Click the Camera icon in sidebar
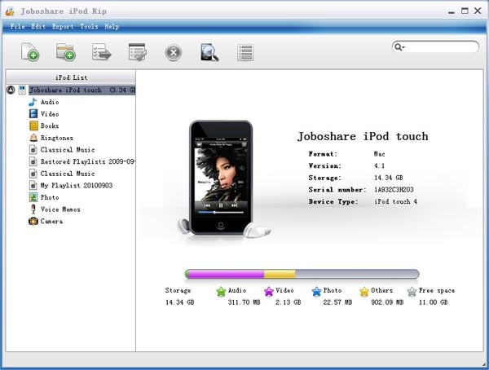 (33, 221)
